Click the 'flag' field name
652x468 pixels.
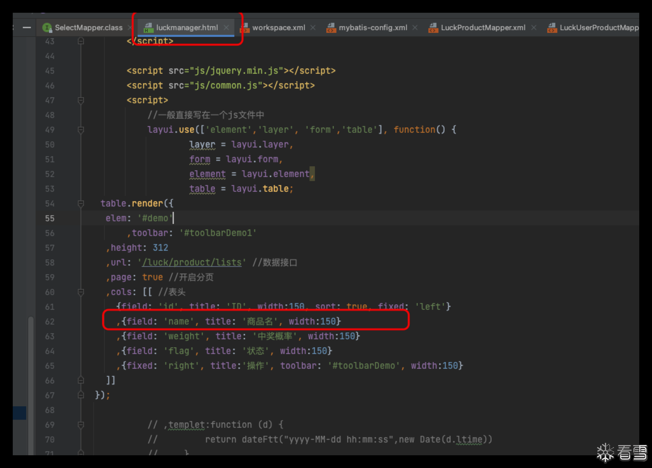[x=179, y=351]
